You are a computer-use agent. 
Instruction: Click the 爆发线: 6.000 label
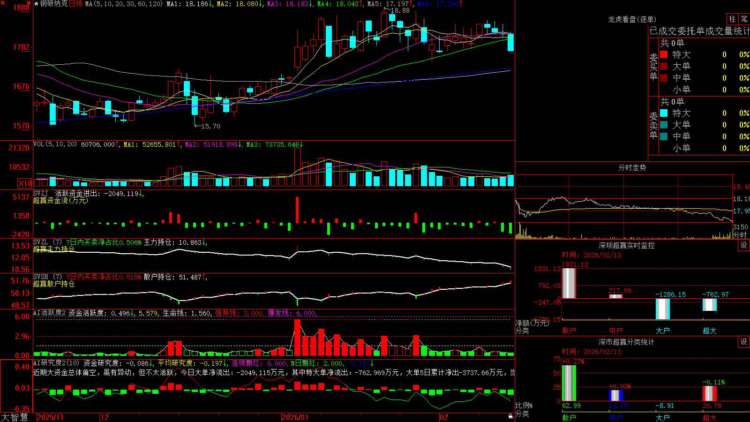[292, 313]
